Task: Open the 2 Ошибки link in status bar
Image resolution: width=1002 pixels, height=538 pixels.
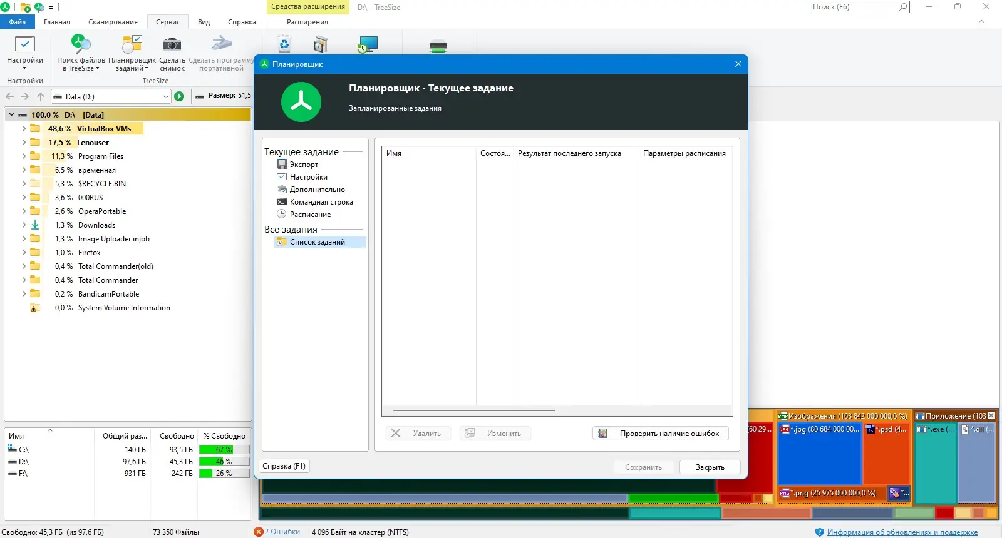Action: [x=282, y=532]
